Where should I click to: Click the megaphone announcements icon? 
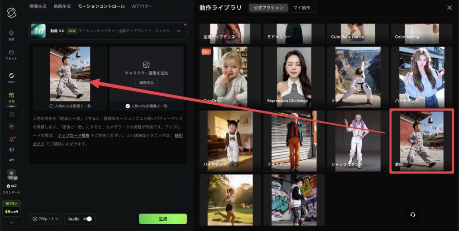[x=11, y=150]
